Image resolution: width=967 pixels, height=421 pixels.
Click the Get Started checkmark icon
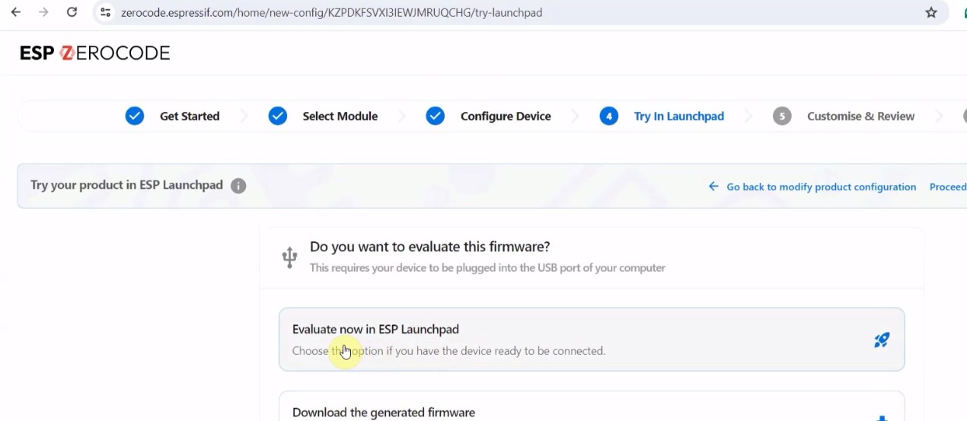click(135, 116)
